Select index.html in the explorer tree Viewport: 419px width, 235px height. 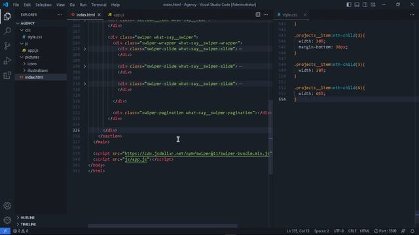click(x=34, y=77)
